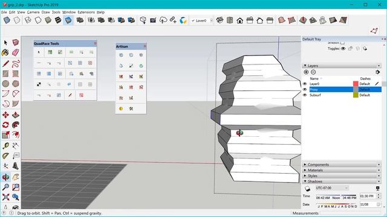This screenshot has width=387, height=217.
Task: Open the Edit menu
Action: [x=12, y=12]
